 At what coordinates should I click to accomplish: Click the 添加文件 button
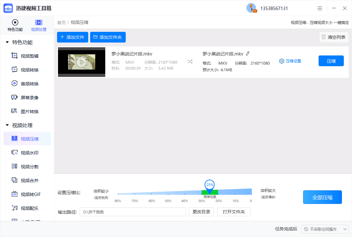72,37
